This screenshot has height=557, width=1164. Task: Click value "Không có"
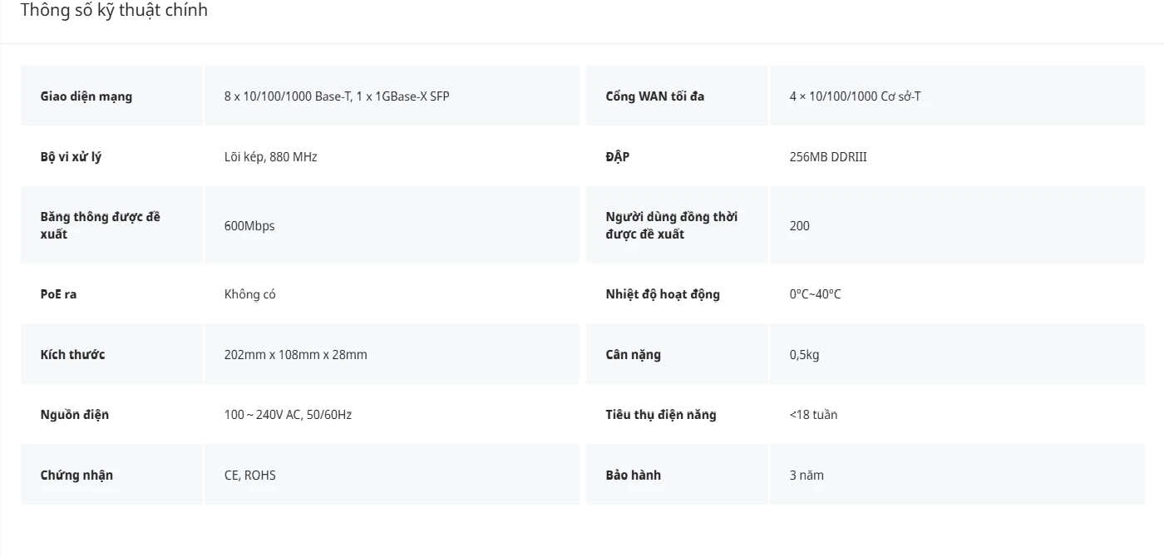(250, 294)
